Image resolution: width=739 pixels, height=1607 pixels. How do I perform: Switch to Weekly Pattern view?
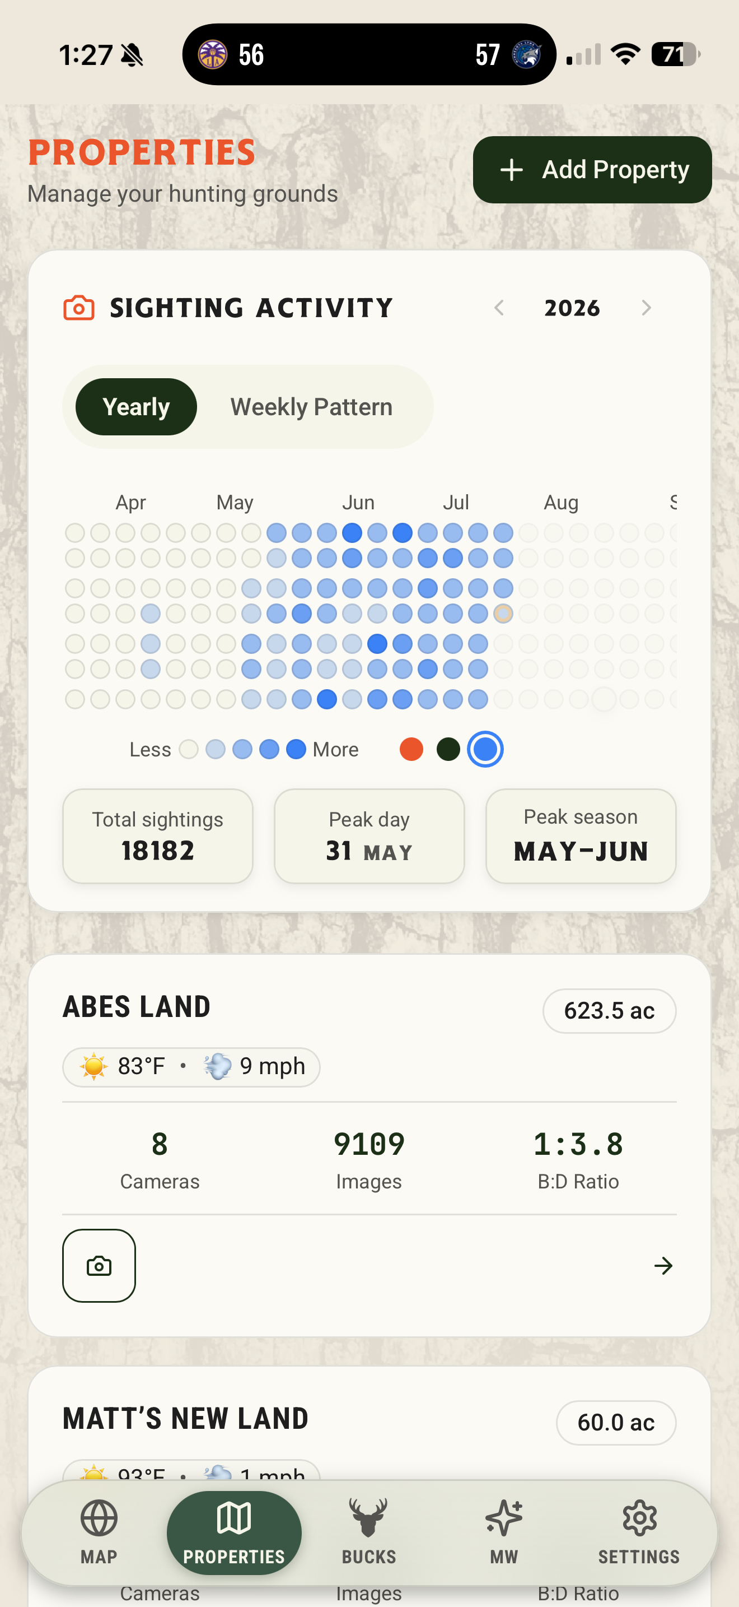pos(311,407)
